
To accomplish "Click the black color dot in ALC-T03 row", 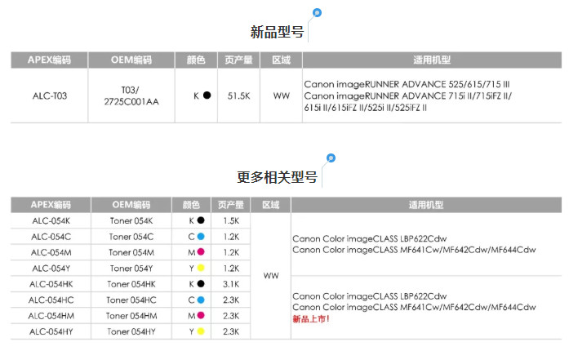I will 207,96.
